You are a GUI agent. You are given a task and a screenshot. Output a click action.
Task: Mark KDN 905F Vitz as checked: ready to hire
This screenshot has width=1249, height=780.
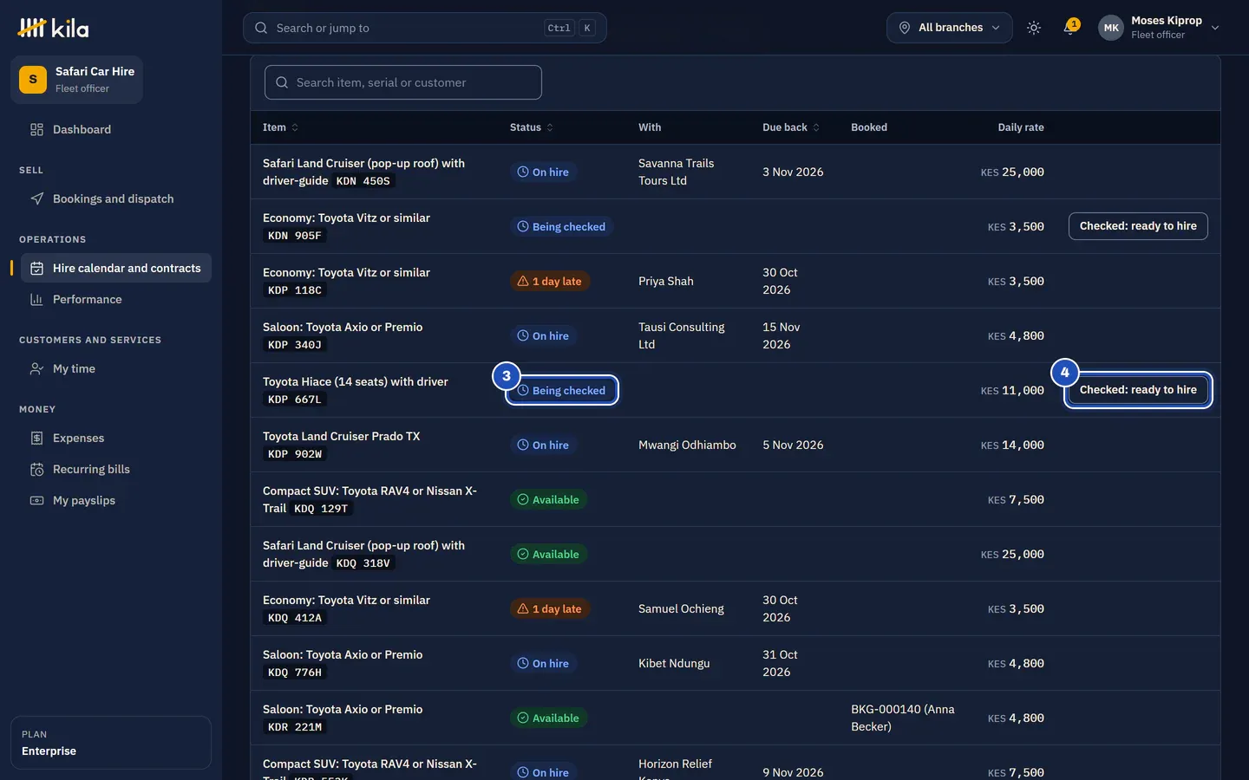[x=1138, y=226]
